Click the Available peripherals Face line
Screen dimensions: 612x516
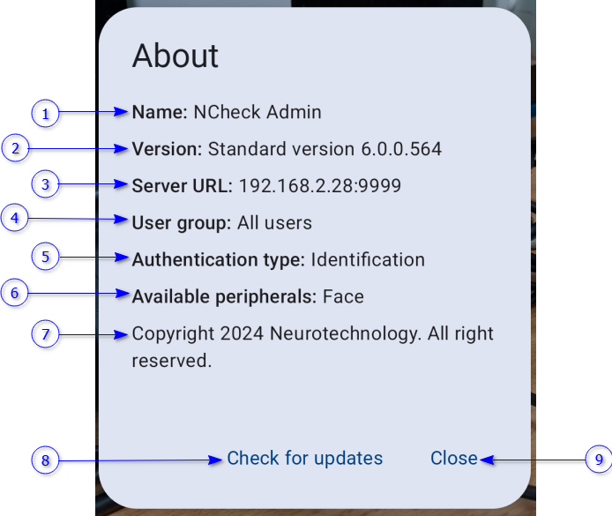(248, 297)
